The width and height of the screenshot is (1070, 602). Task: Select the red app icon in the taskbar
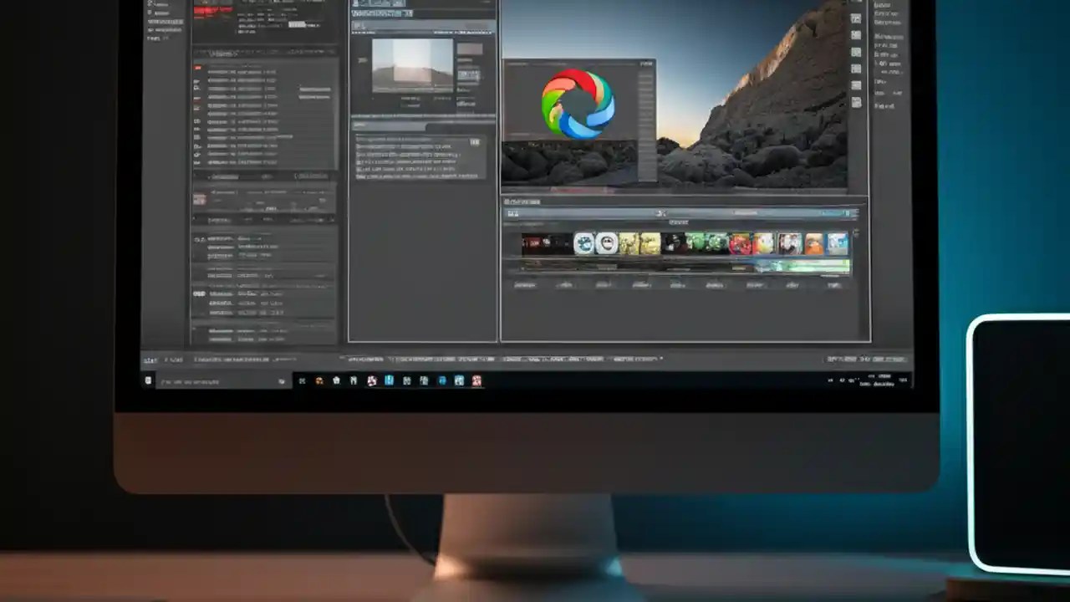pos(477,380)
